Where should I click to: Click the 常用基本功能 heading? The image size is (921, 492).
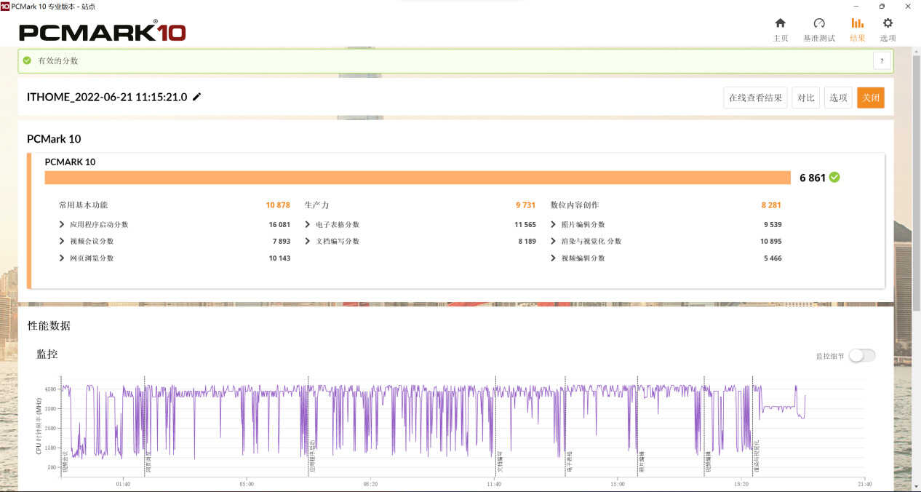[83, 205]
